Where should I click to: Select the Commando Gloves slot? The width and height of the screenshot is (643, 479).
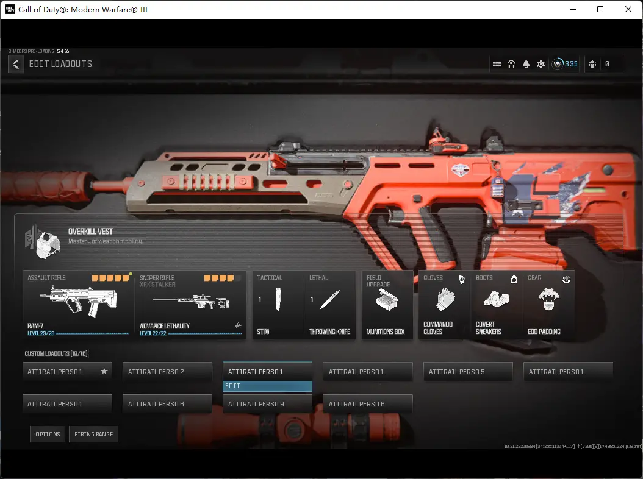tap(445, 305)
